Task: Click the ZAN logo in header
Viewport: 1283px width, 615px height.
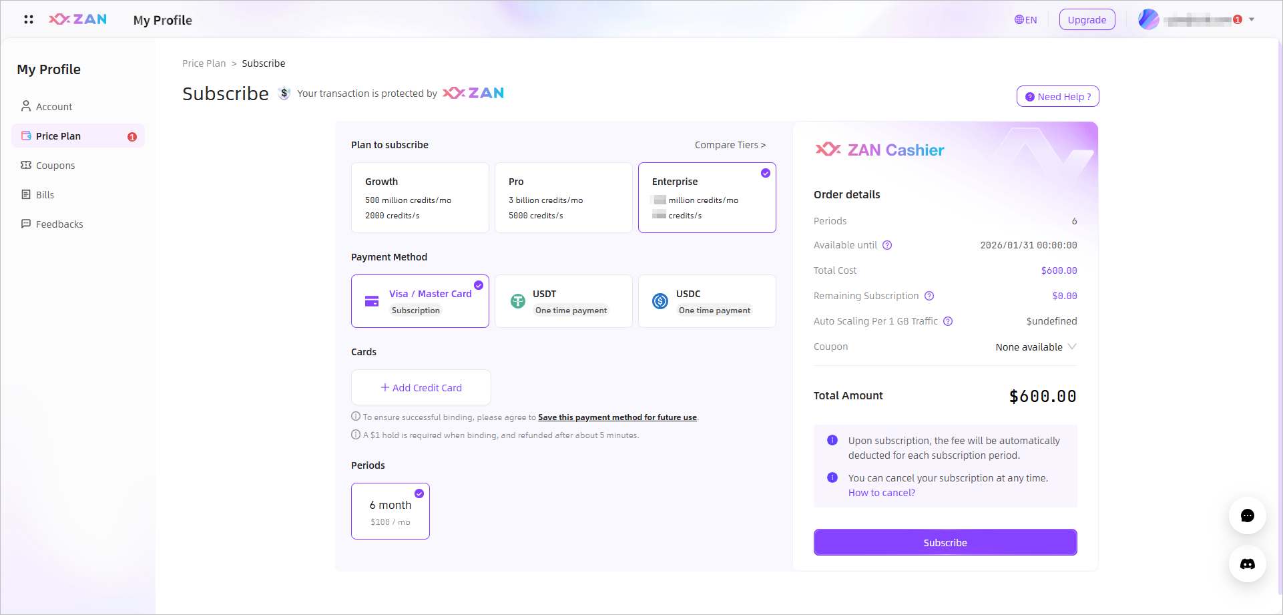Action: (77, 19)
